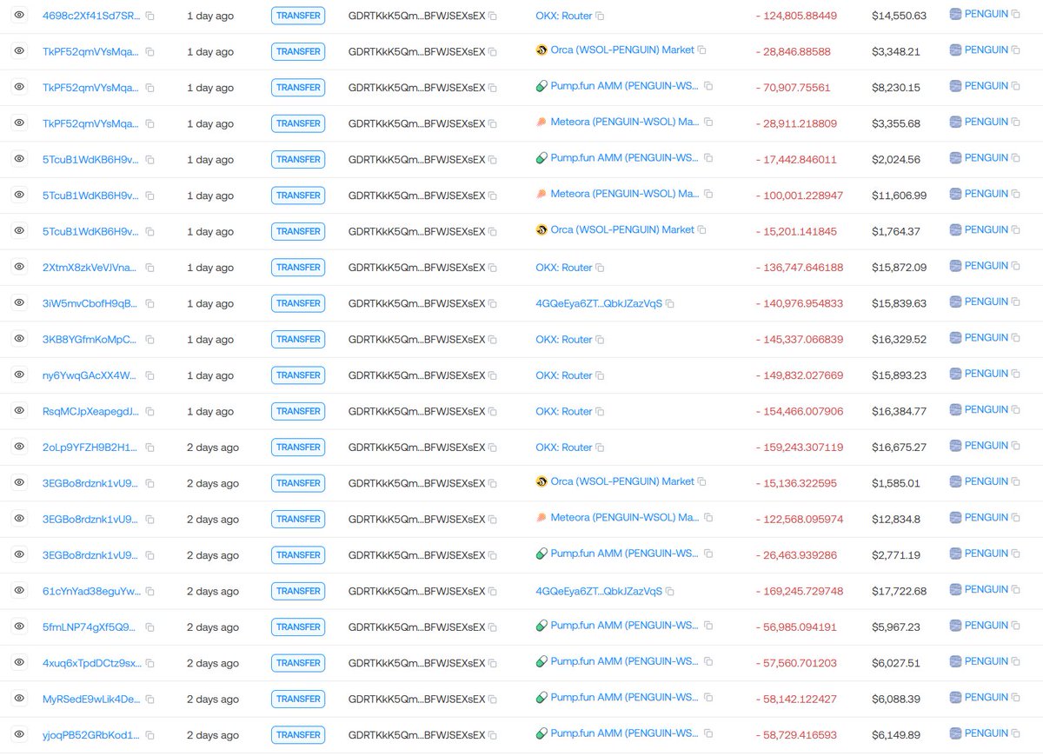
Task: Select the amount - 124,805.88449
Action: [x=796, y=16]
